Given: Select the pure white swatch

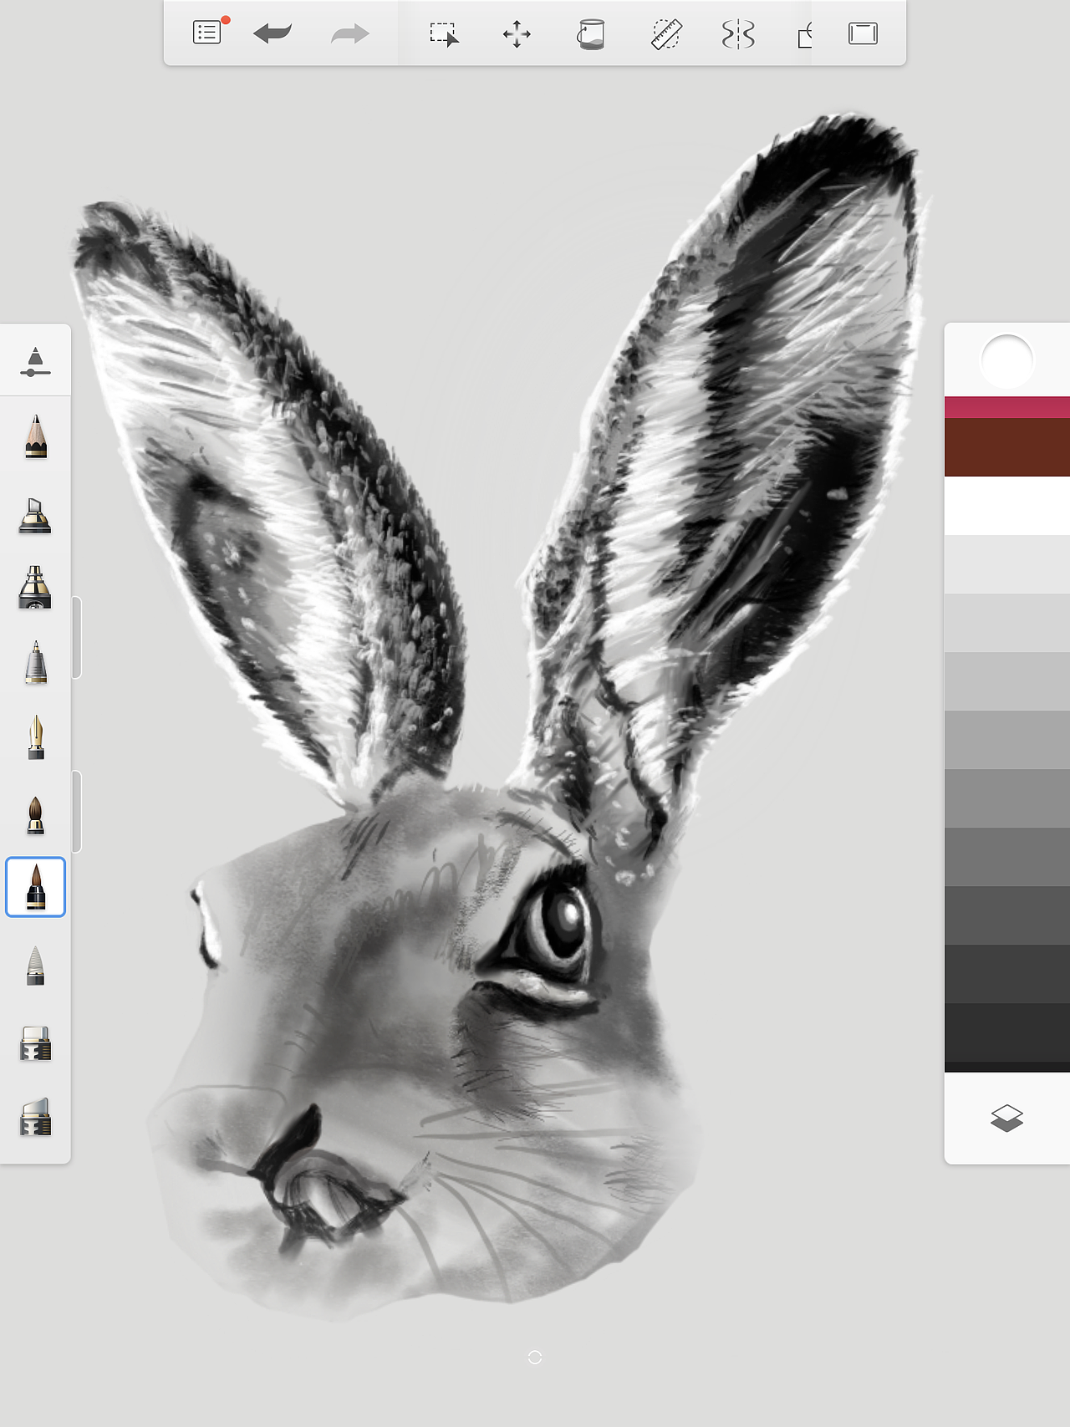Looking at the screenshot, I should (x=1007, y=506).
